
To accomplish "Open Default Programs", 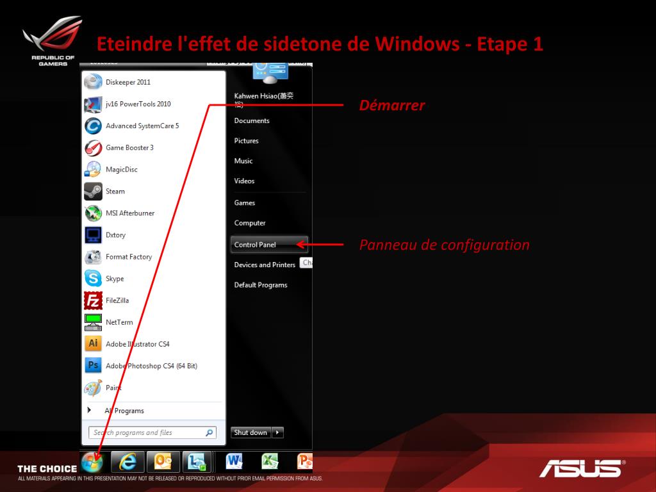I will click(x=261, y=285).
